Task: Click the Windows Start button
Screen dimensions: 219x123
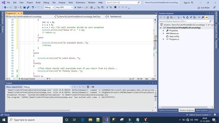Action: click(x=4, y=120)
